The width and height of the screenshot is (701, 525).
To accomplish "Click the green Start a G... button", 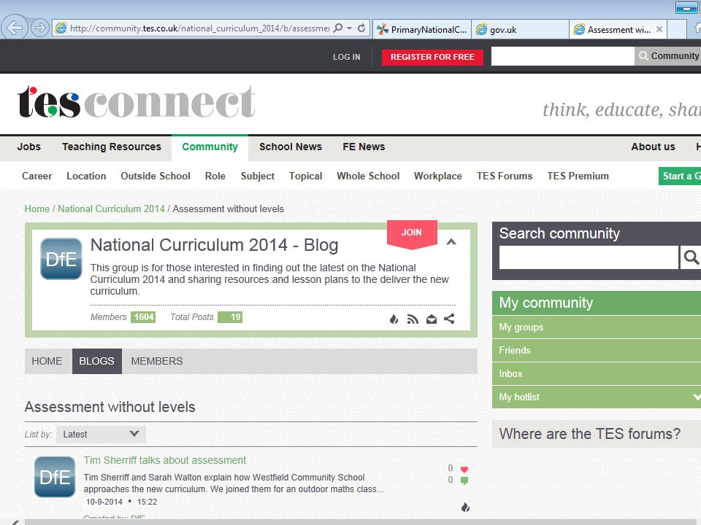I will (680, 176).
